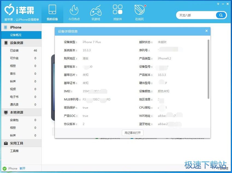Click the 产品类型 value iPhone9,2

164,58
